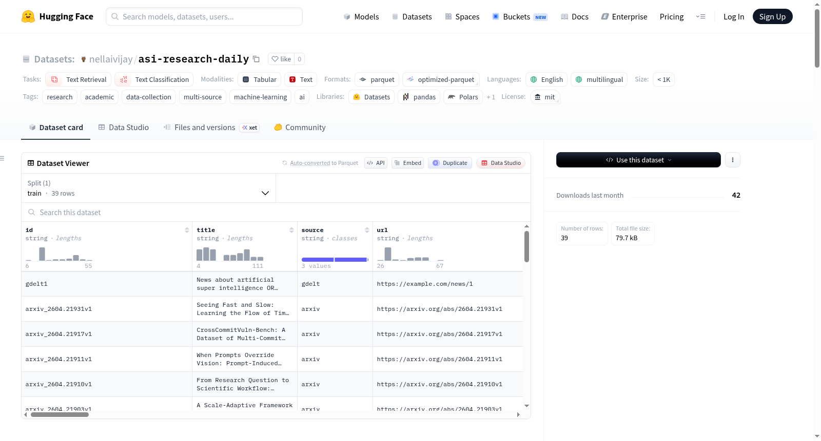
Task: Click the Duplicate button
Action: coord(449,163)
